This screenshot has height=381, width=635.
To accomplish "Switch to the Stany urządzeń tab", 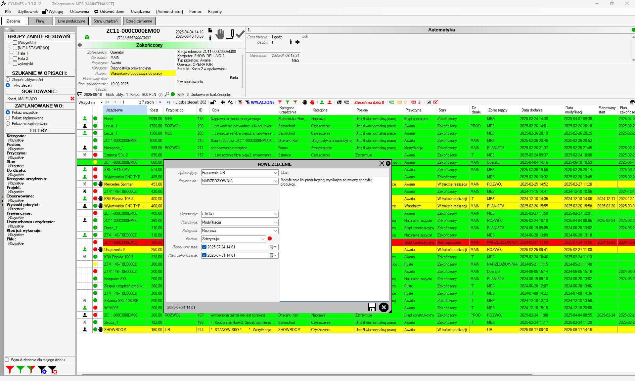I will tap(106, 21).
